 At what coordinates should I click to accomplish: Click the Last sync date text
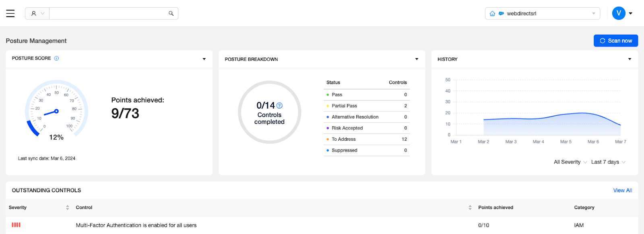(x=47, y=158)
